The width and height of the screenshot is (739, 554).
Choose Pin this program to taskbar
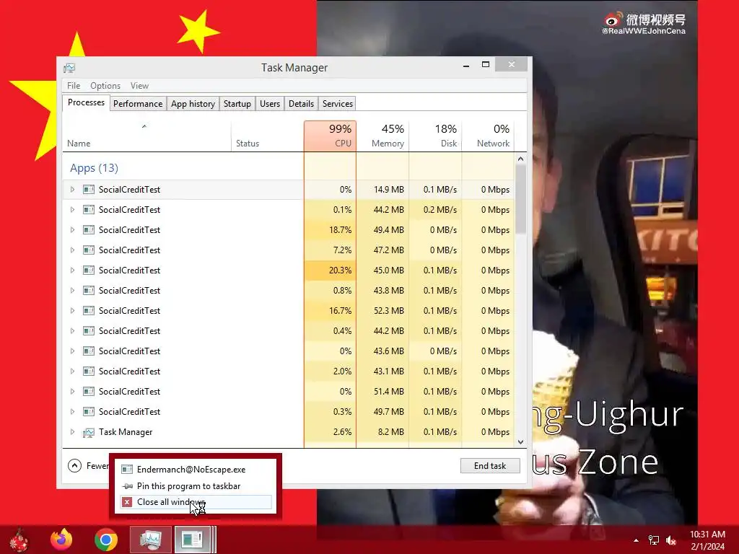click(x=196, y=486)
